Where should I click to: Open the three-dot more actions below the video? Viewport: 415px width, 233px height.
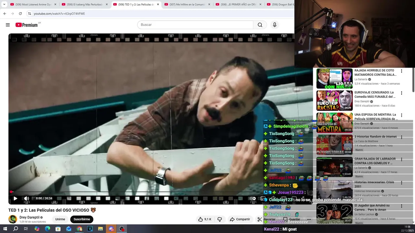[309, 219]
